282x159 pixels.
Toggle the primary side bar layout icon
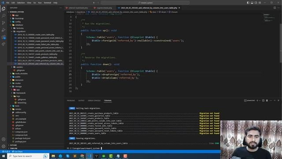(248, 3)
